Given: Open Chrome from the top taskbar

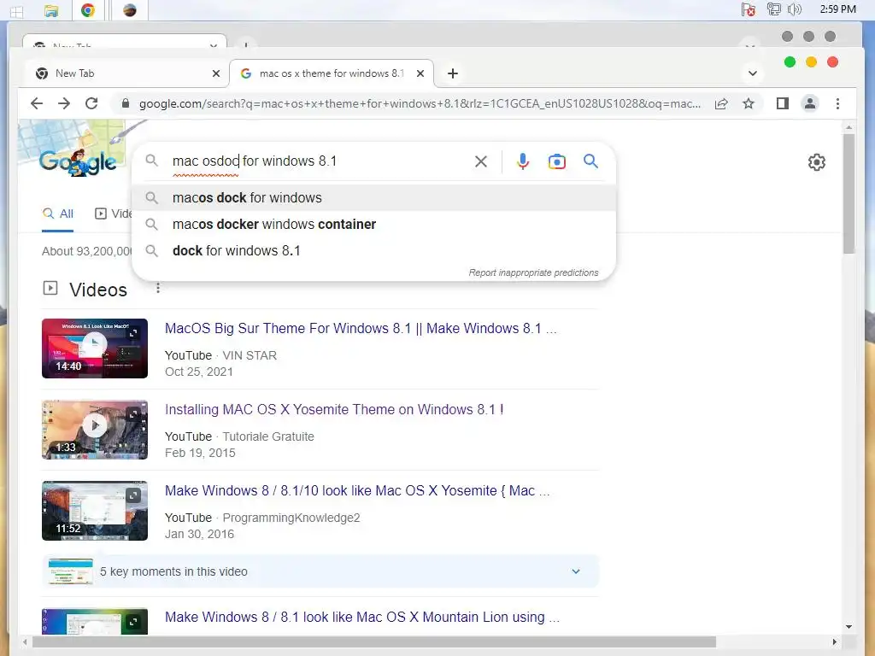Looking at the screenshot, I should point(88,10).
